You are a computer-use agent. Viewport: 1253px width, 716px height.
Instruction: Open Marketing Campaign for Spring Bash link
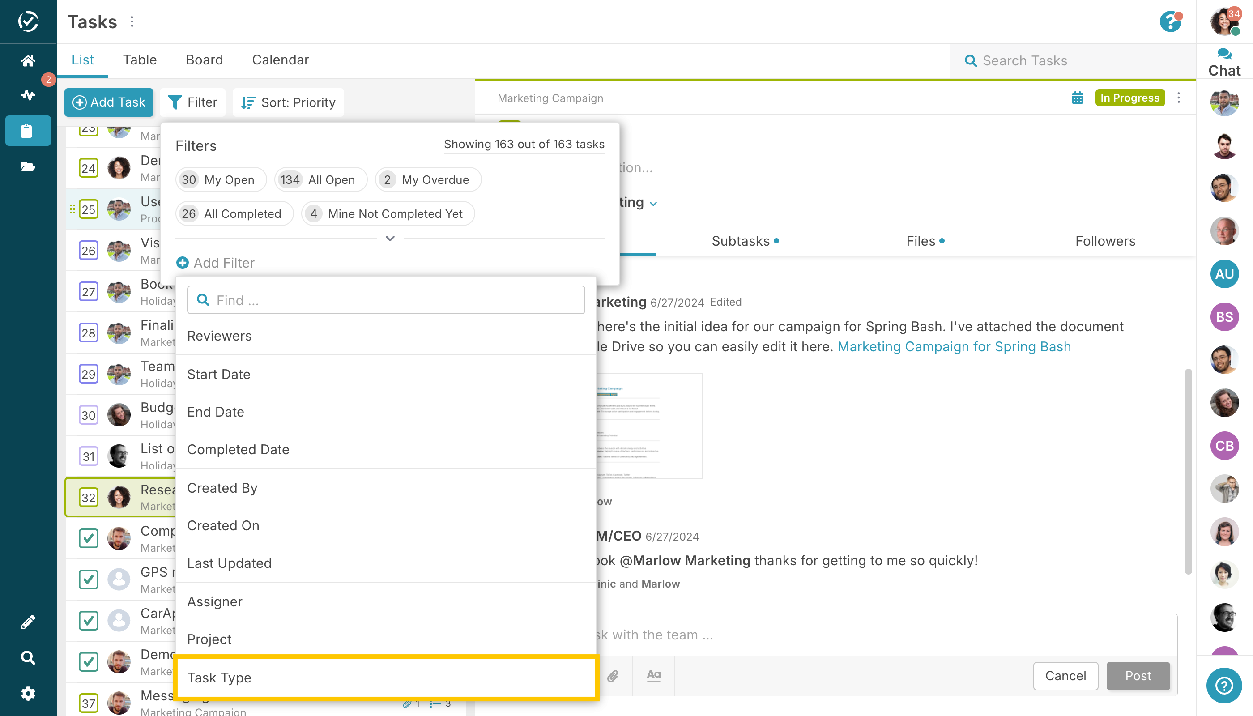click(x=954, y=347)
